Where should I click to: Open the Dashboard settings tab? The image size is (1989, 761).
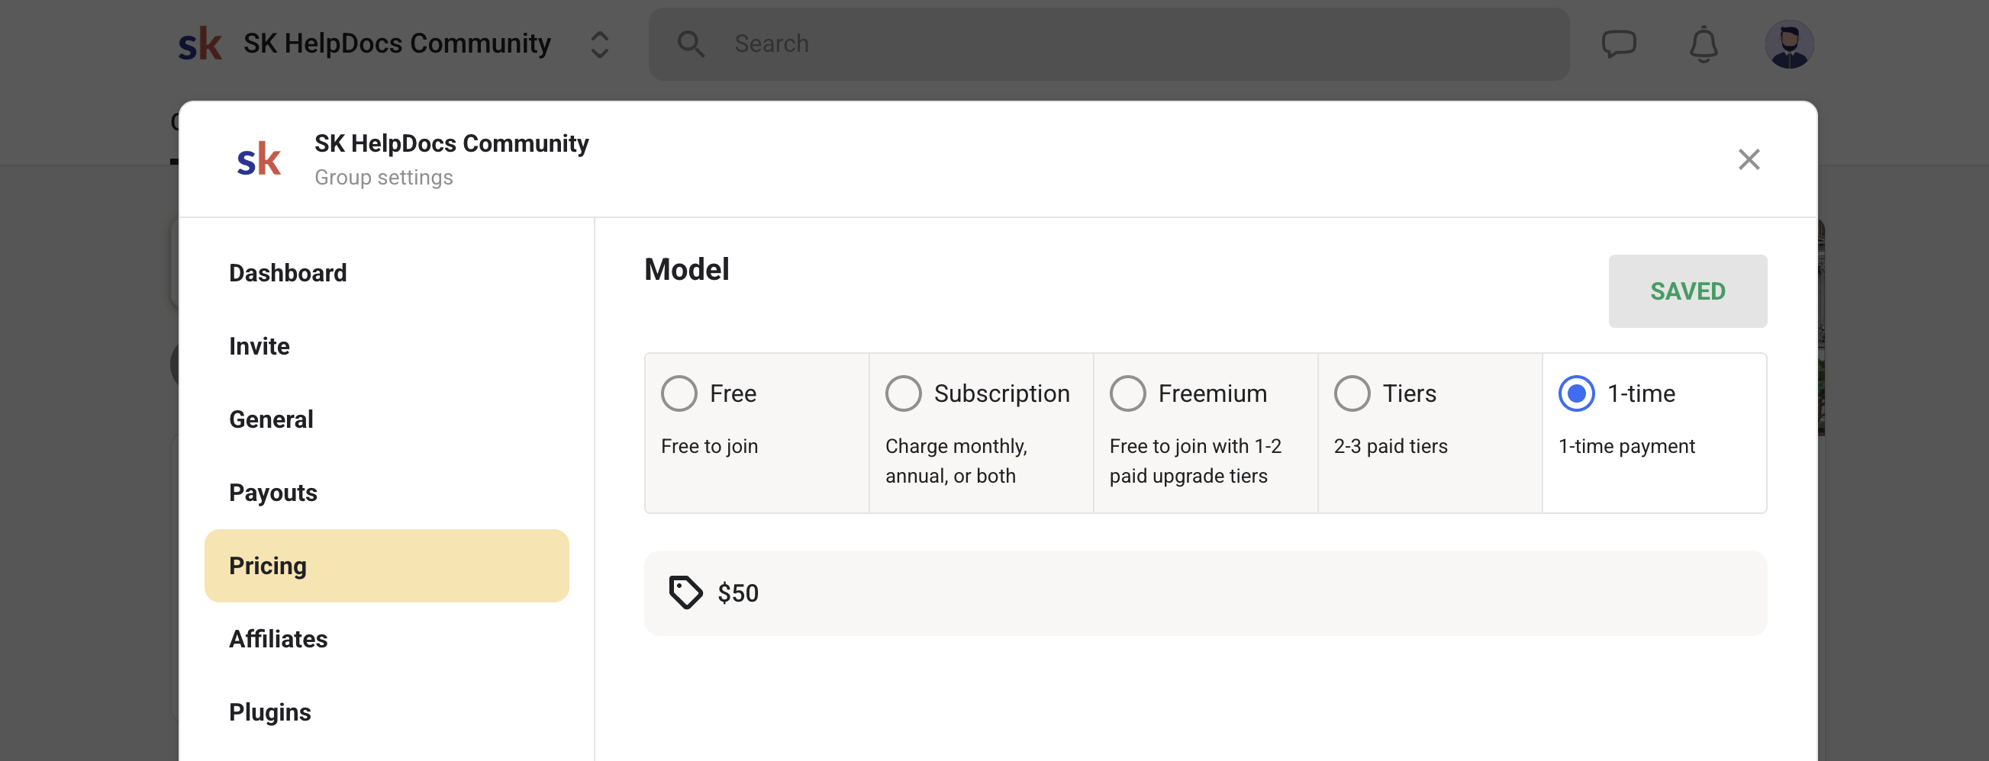[x=287, y=273]
